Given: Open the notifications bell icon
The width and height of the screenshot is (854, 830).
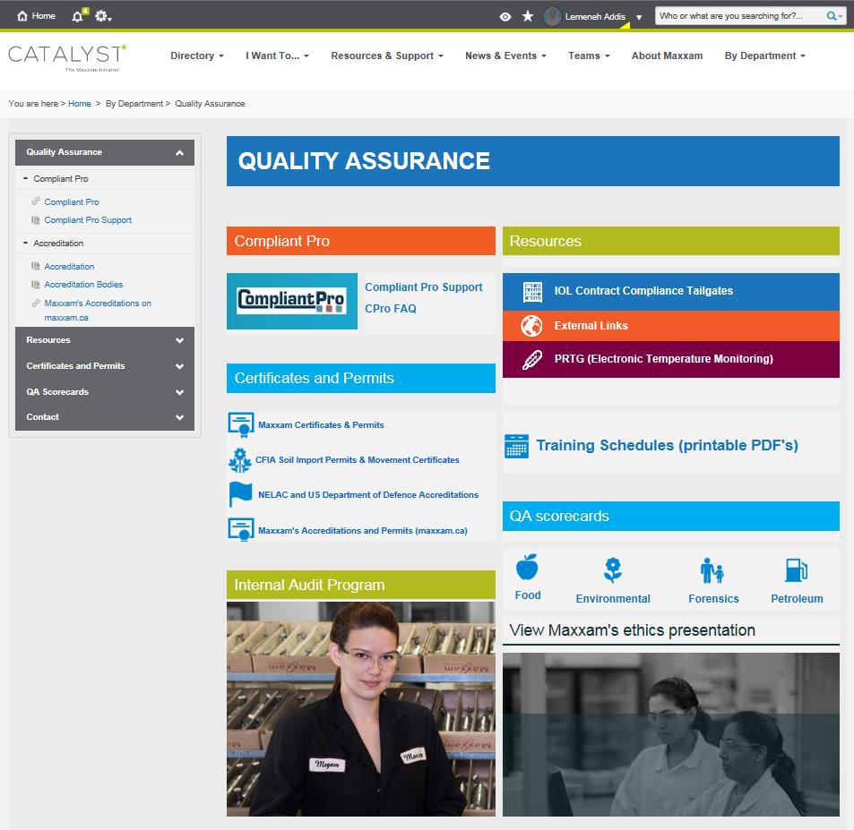Looking at the screenshot, I should (x=77, y=16).
